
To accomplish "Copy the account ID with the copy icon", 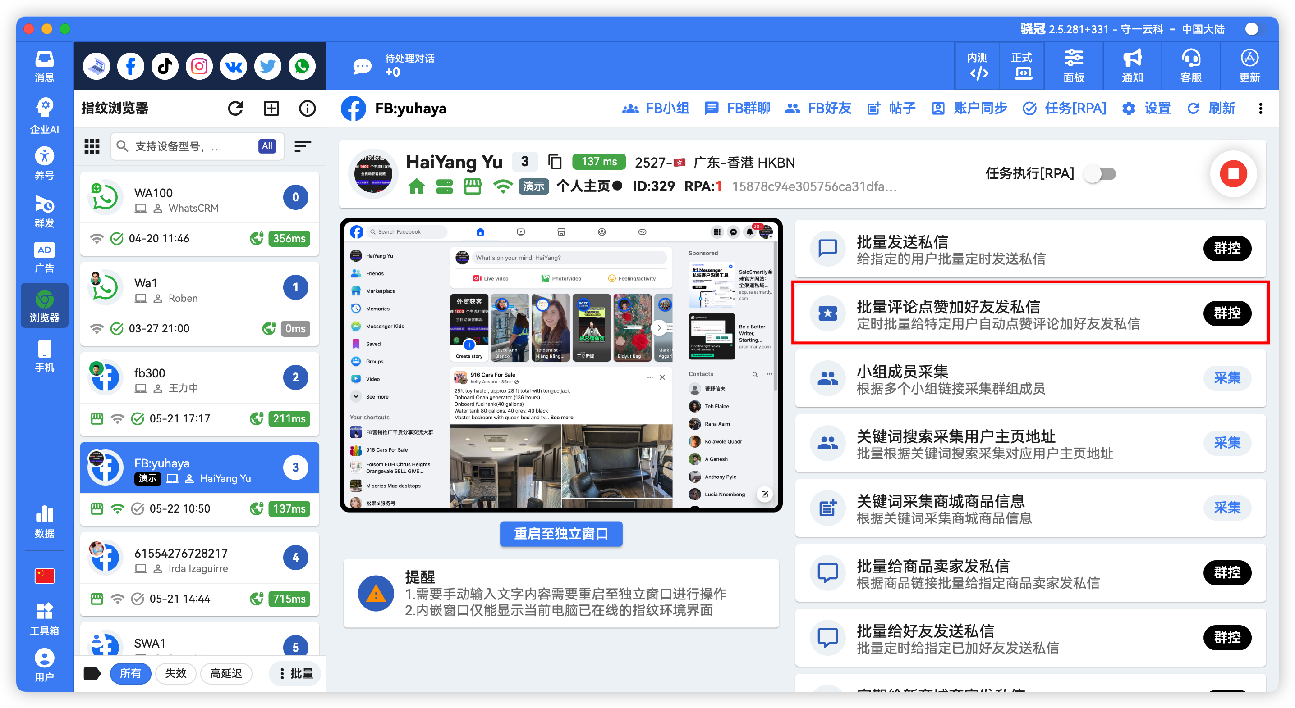I will 555,162.
